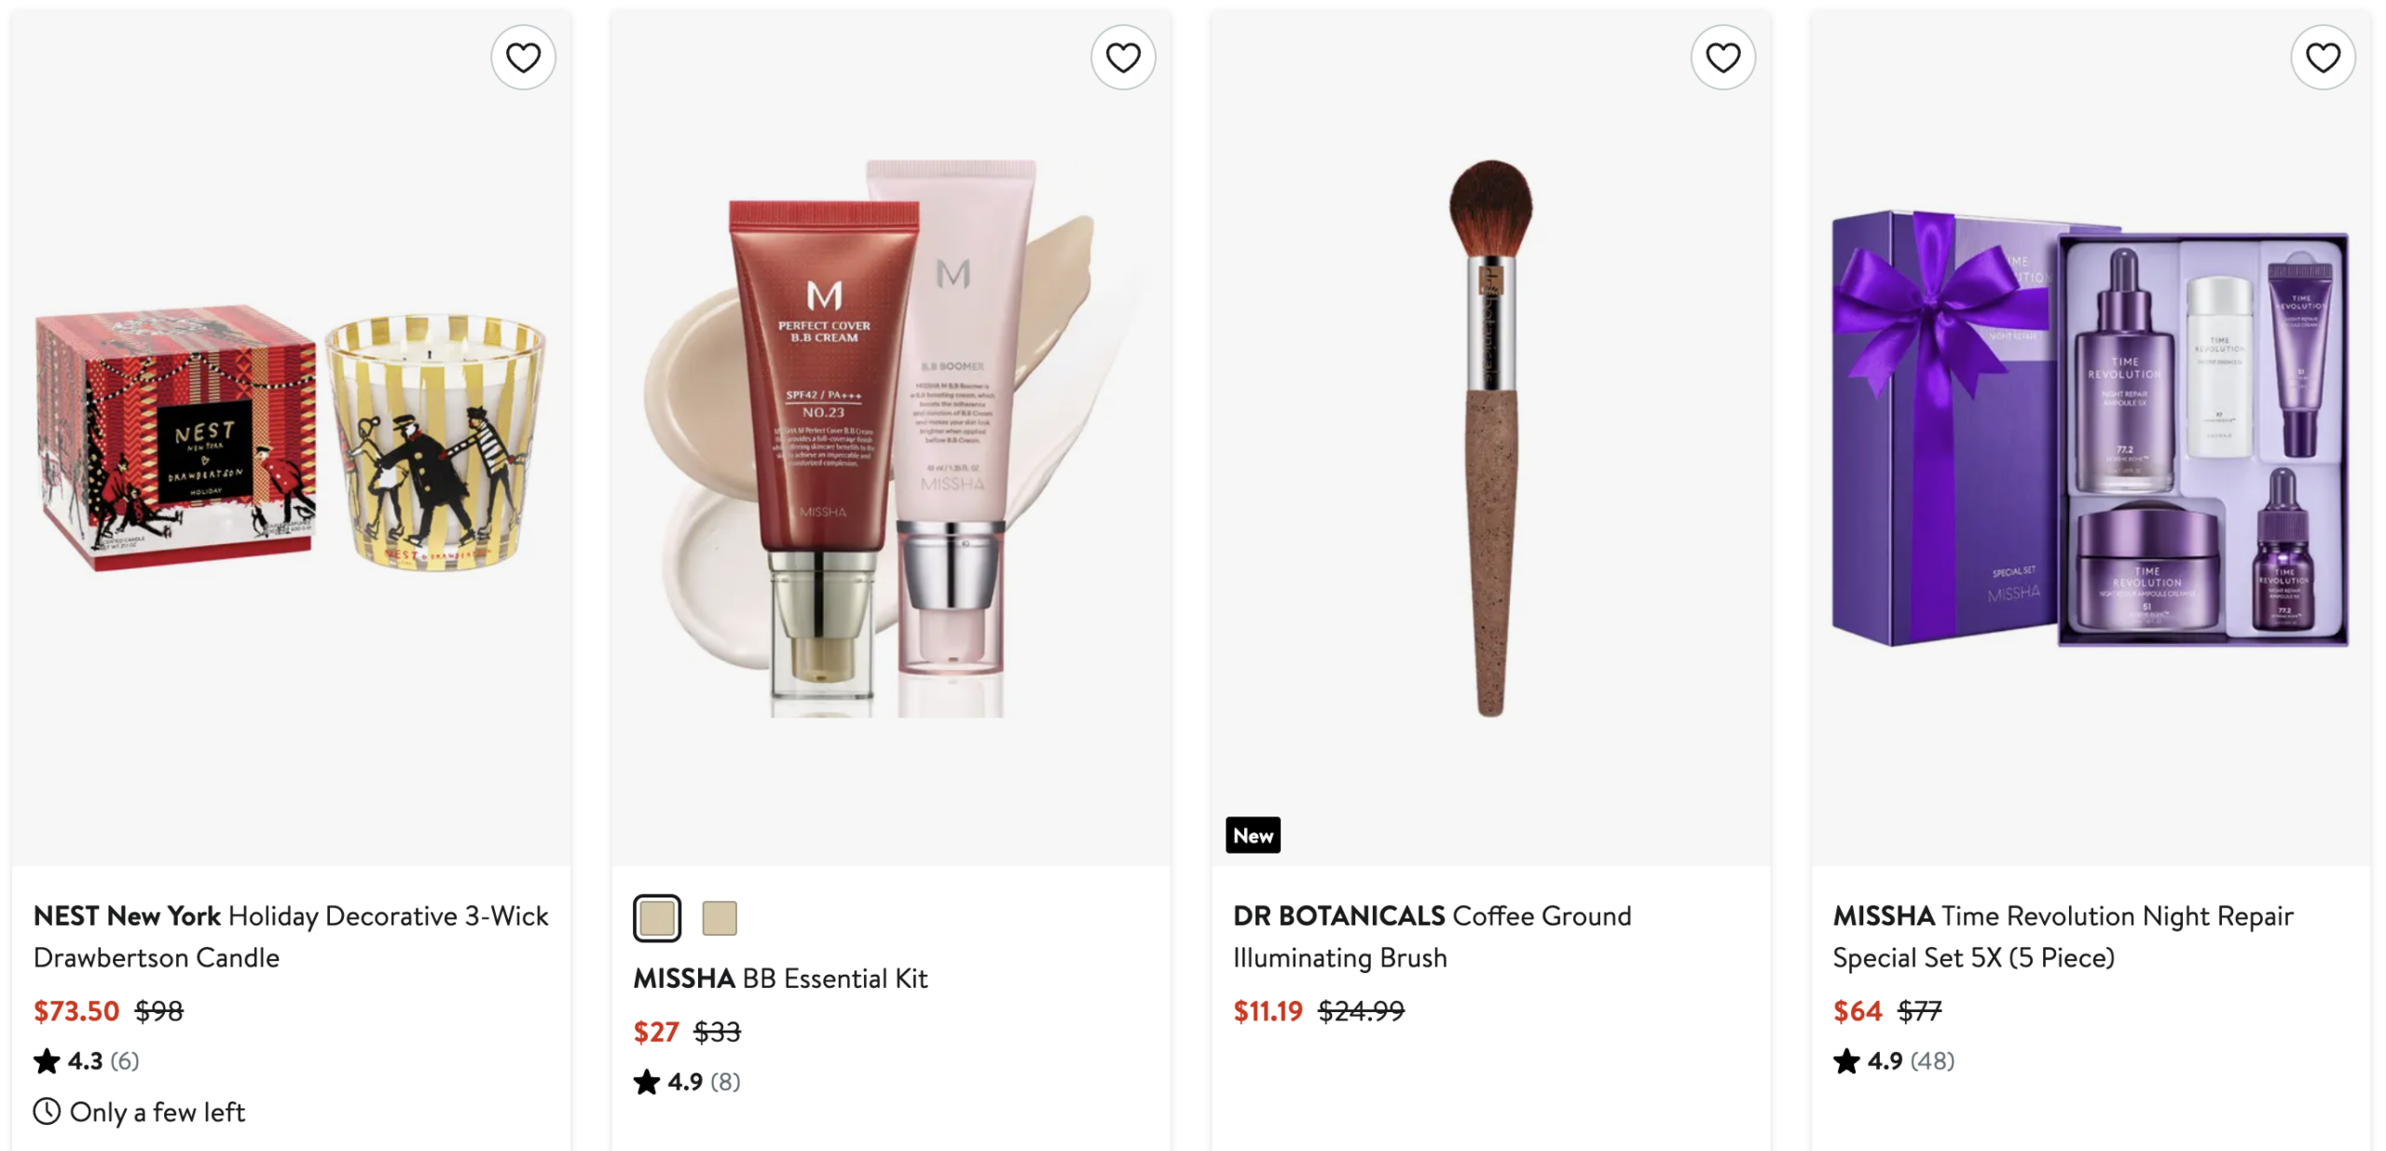Open MISSHA Time Revolution Night Repair Special Set
Screen dimensions: 2386x1151
2063,937
